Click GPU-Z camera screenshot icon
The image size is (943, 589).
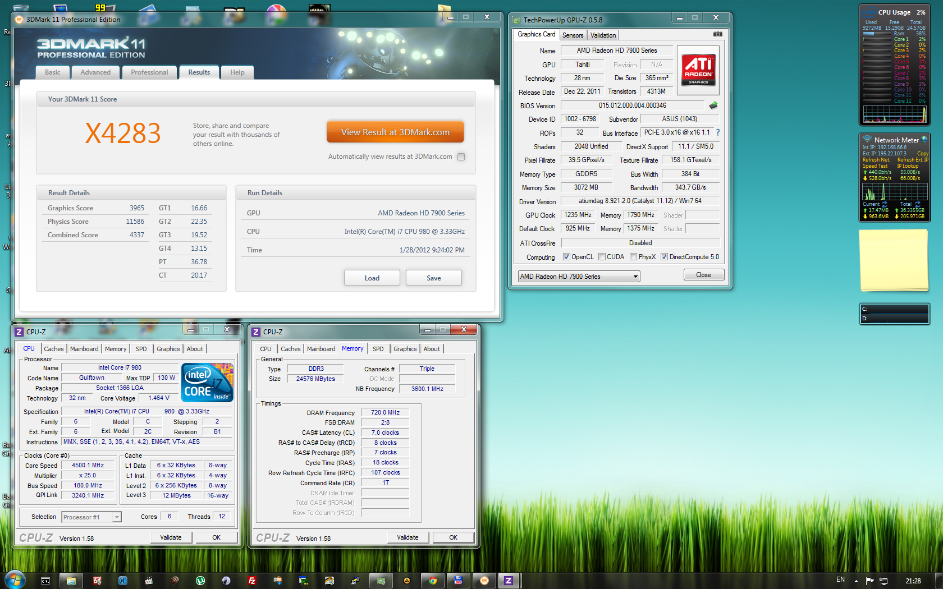click(x=717, y=34)
